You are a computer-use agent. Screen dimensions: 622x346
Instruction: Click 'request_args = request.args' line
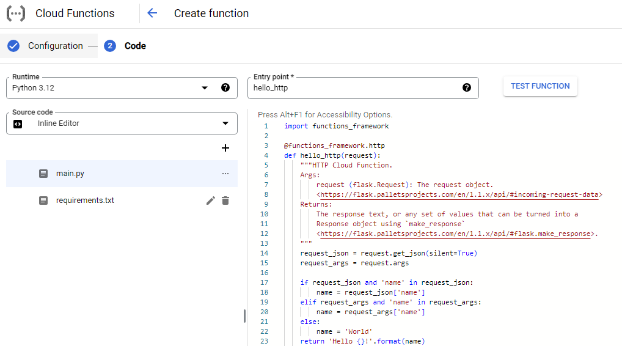pyautogui.click(x=354, y=263)
